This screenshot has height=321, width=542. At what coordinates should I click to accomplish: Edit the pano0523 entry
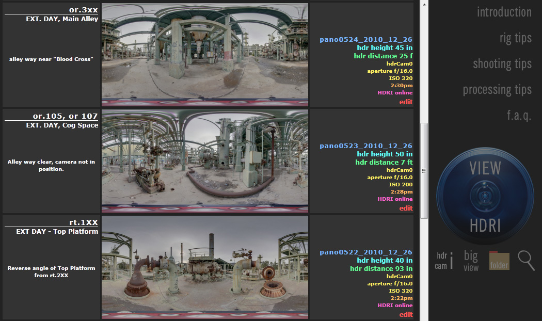(x=406, y=208)
